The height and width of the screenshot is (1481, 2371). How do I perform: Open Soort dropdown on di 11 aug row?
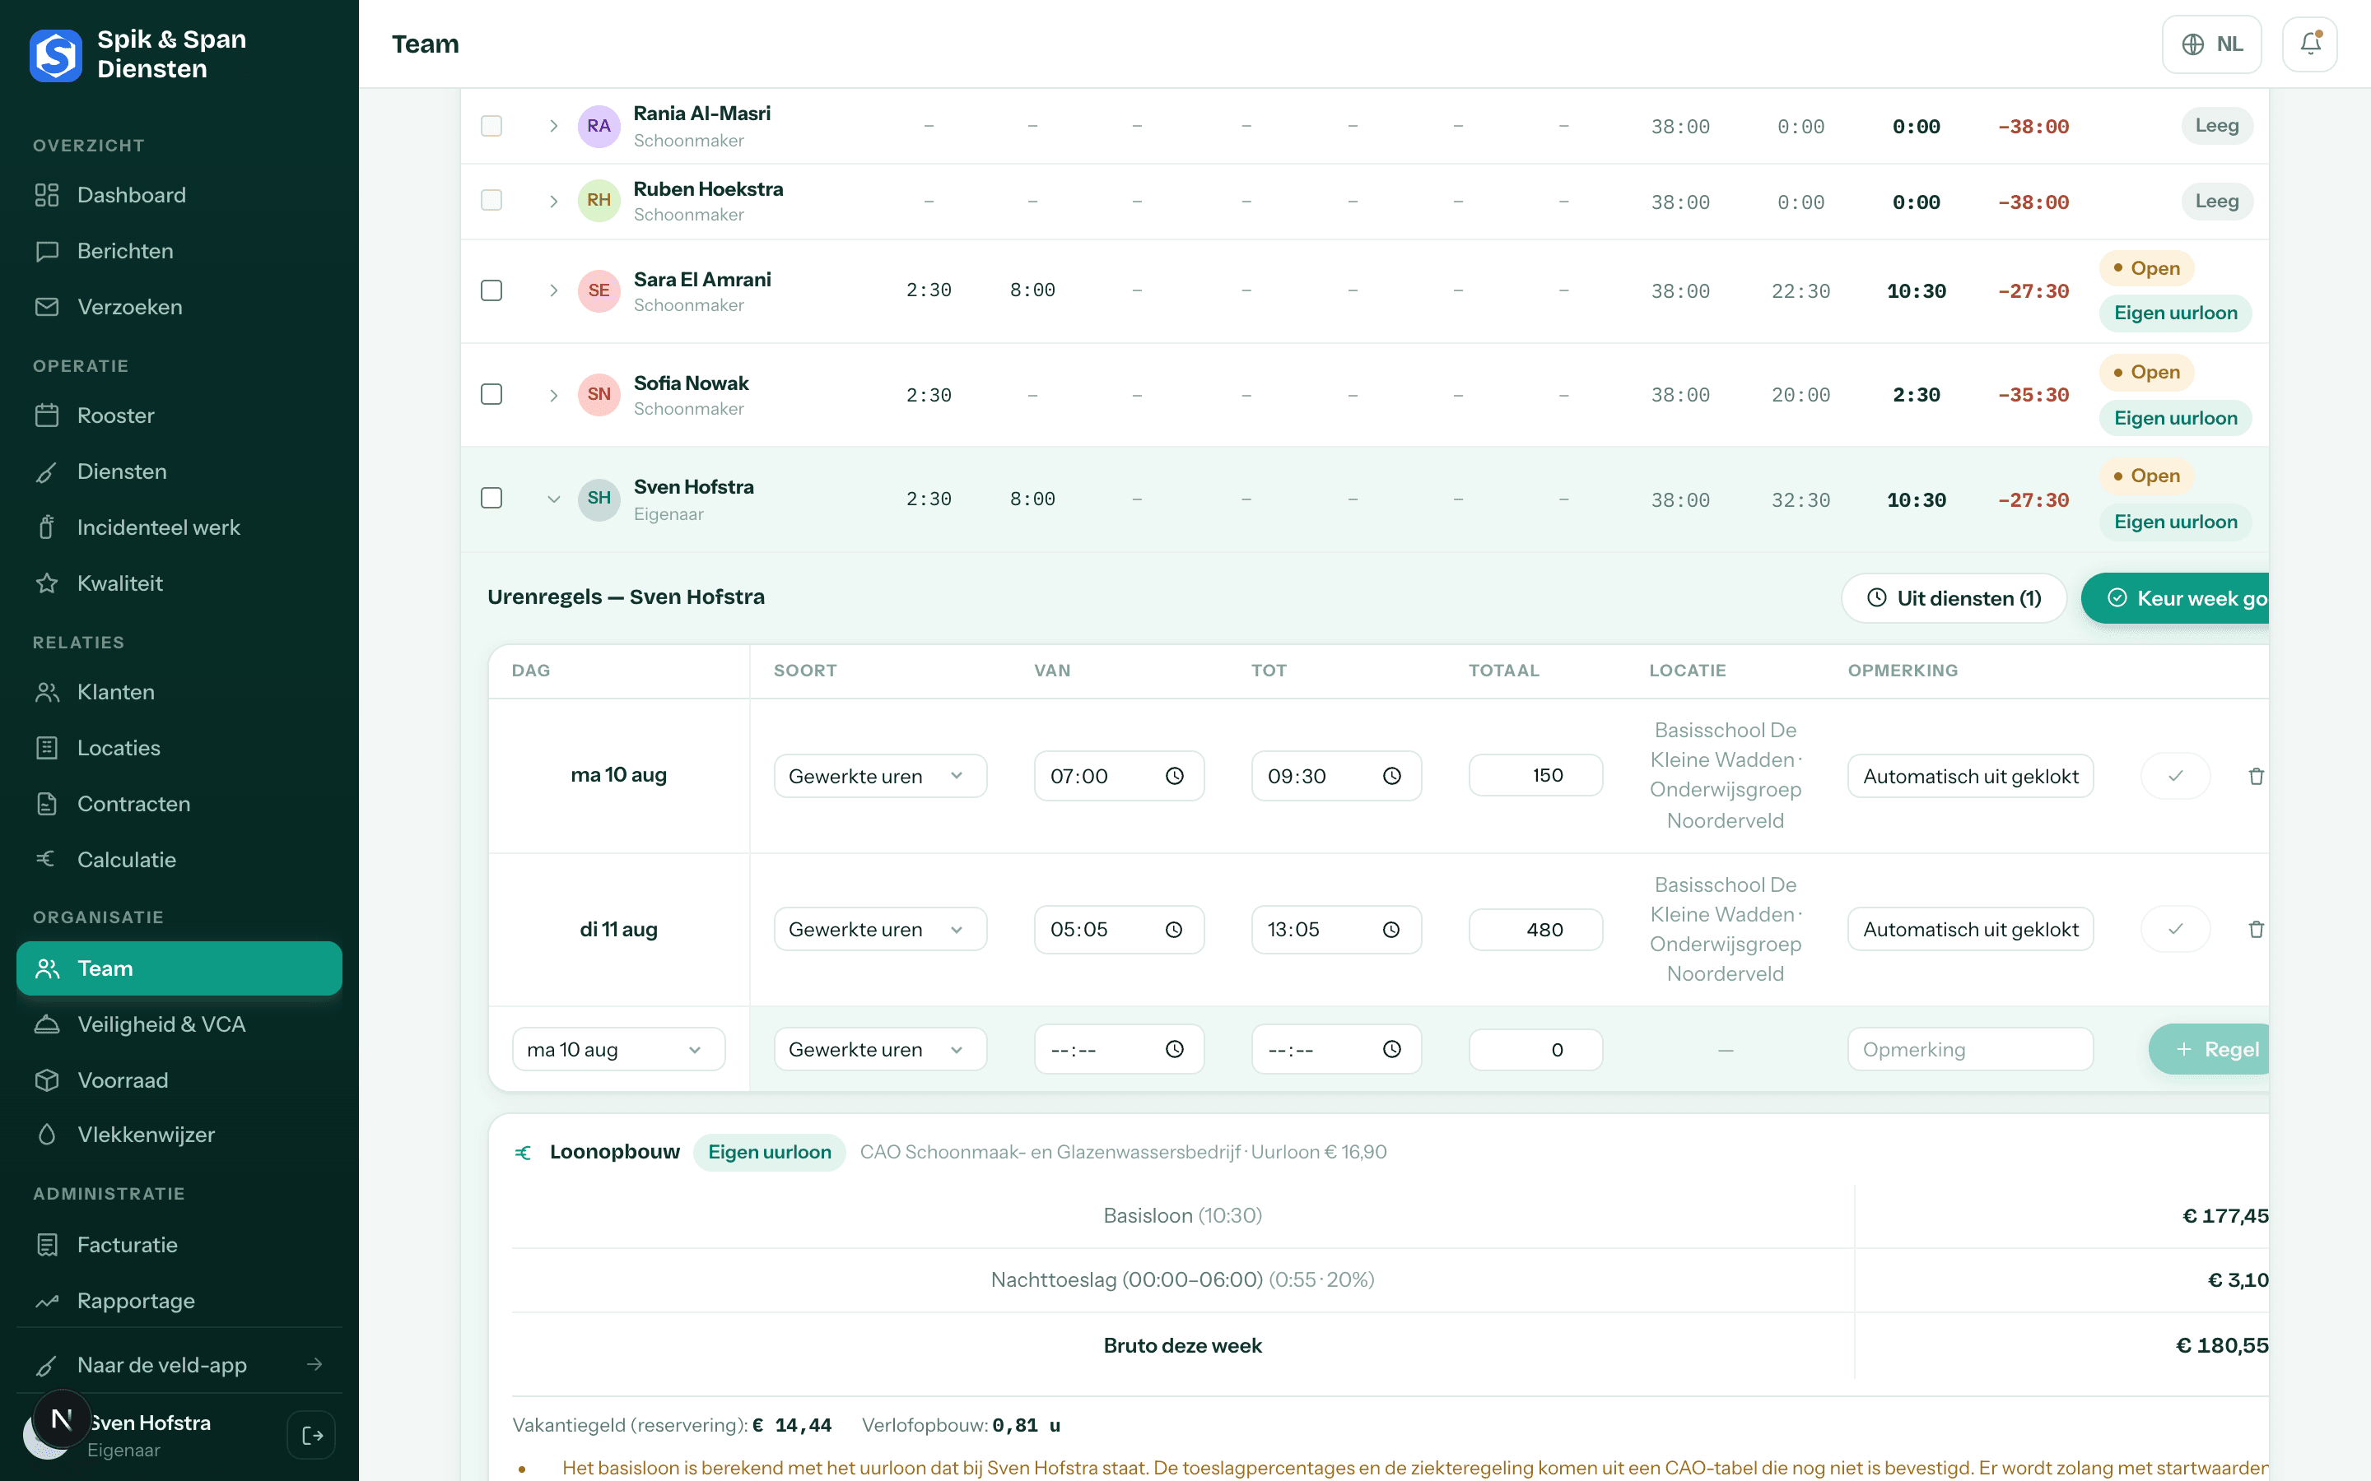click(x=880, y=930)
